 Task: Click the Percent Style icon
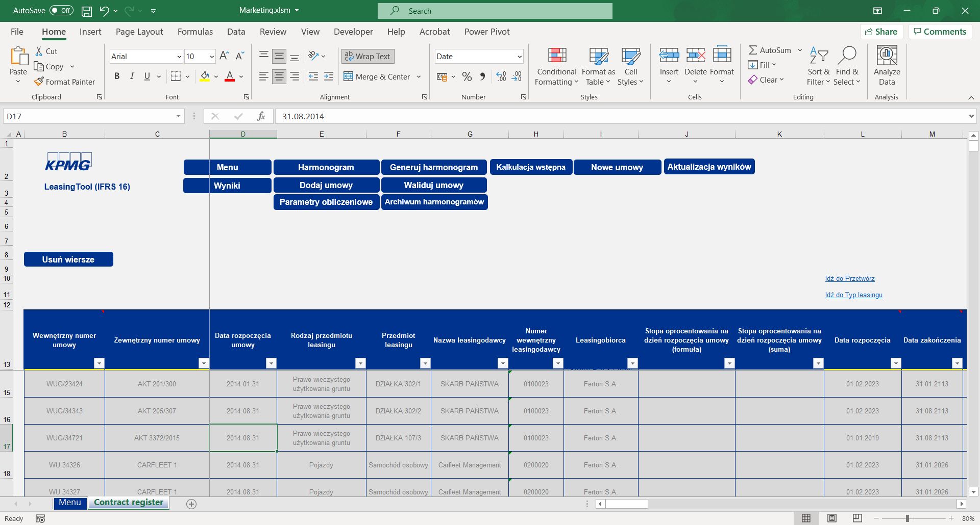(467, 76)
